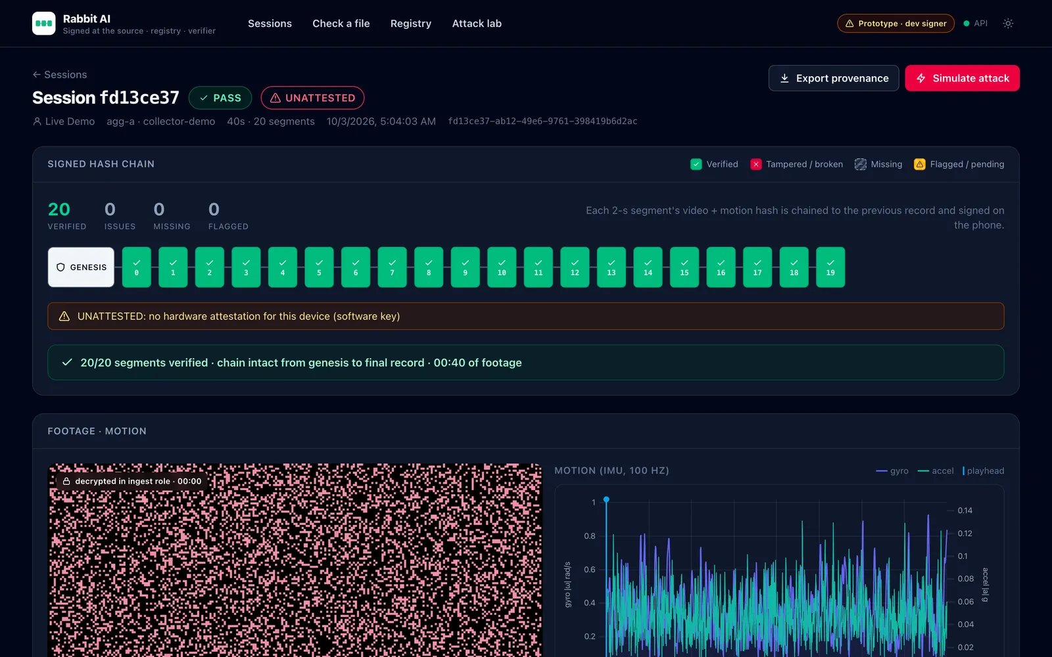The image size is (1052, 657).
Task: Click the Simulate attack button
Action: tap(962, 78)
